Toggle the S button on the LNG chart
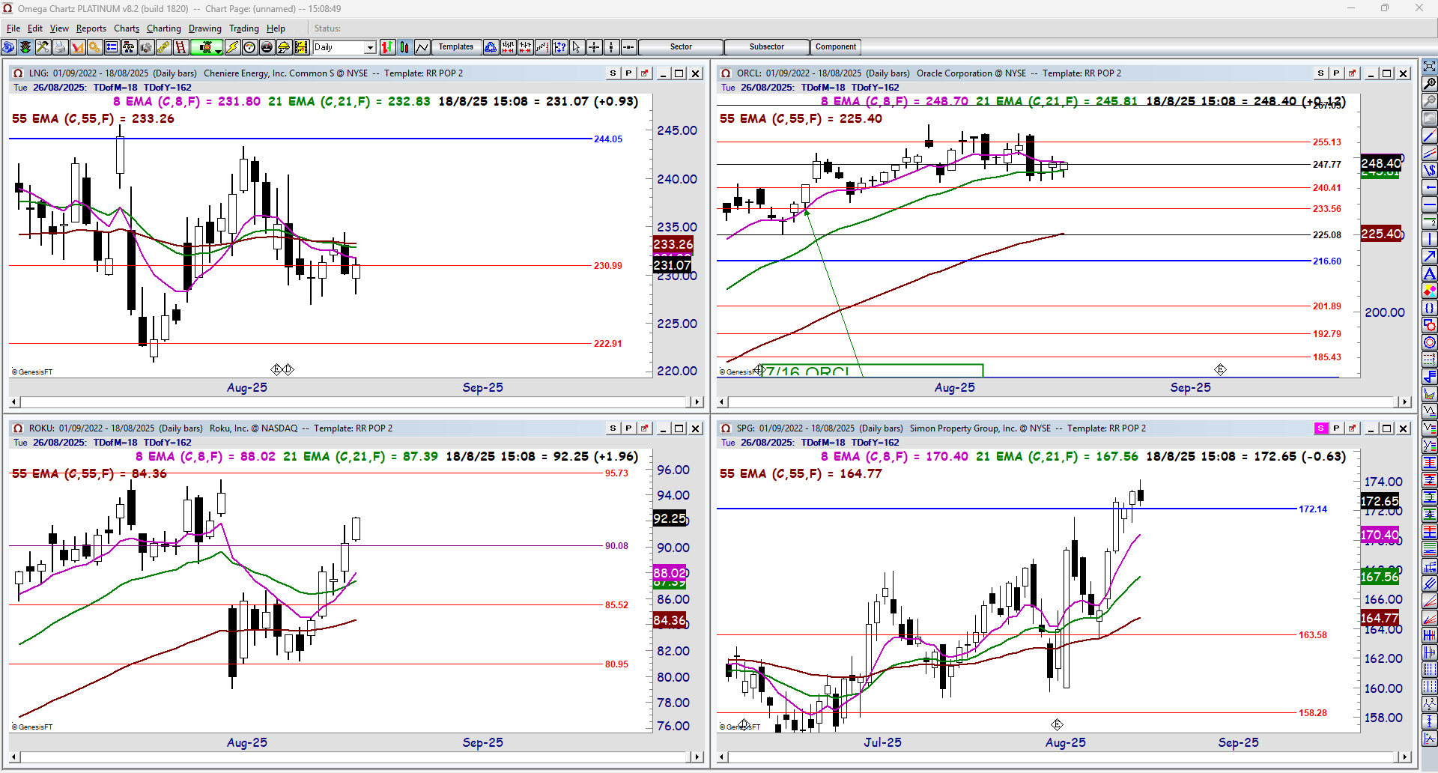This screenshot has height=773, width=1438. click(613, 73)
